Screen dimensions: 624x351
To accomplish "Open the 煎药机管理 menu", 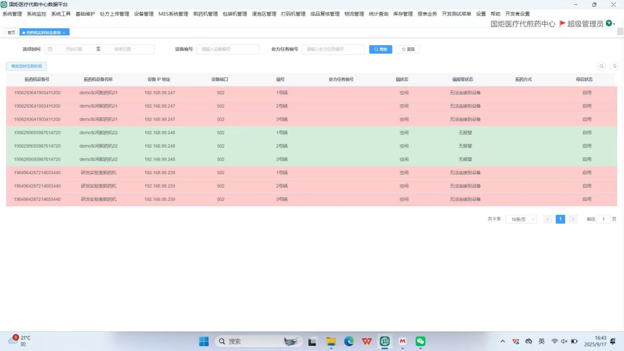I will click(205, 14).
